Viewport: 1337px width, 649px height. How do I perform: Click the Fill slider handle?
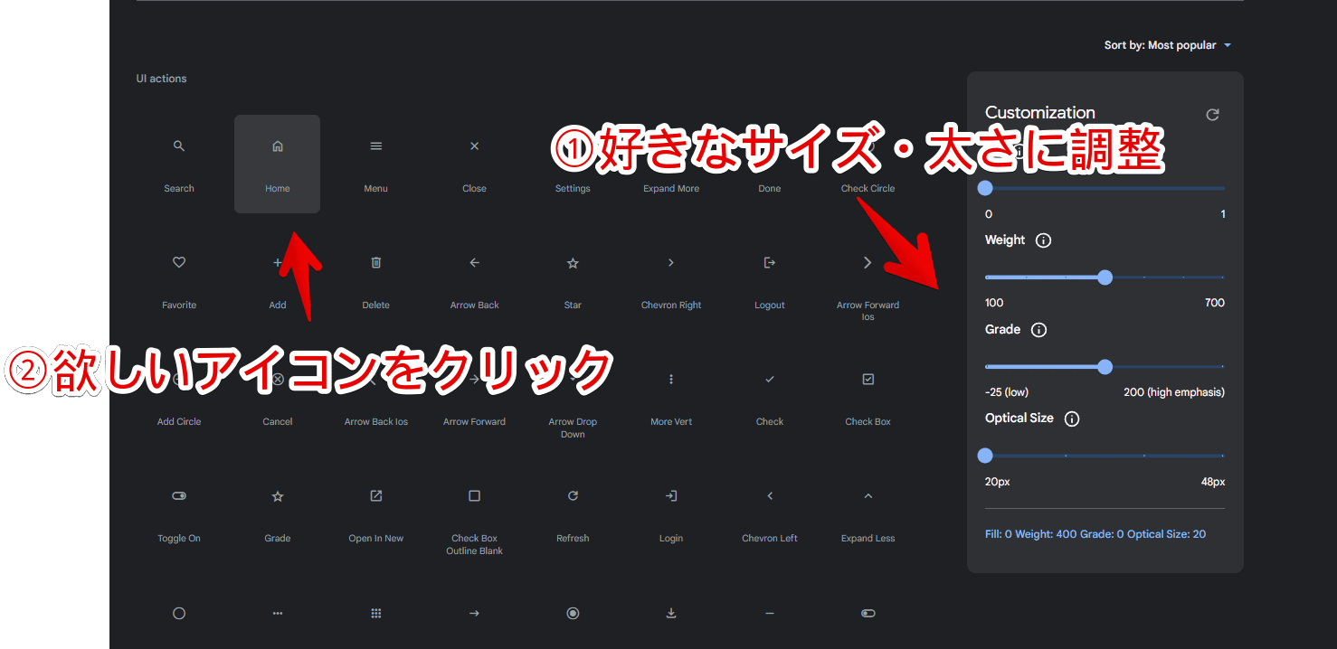pos(985,188)
